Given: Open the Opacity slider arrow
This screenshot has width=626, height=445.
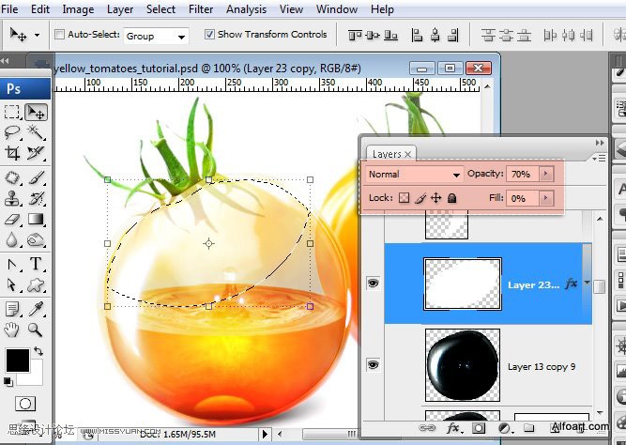Looking at the screenshot, I should (x=546, y=175).
